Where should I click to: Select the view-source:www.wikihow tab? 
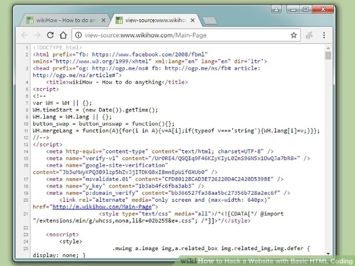[155, 21]
